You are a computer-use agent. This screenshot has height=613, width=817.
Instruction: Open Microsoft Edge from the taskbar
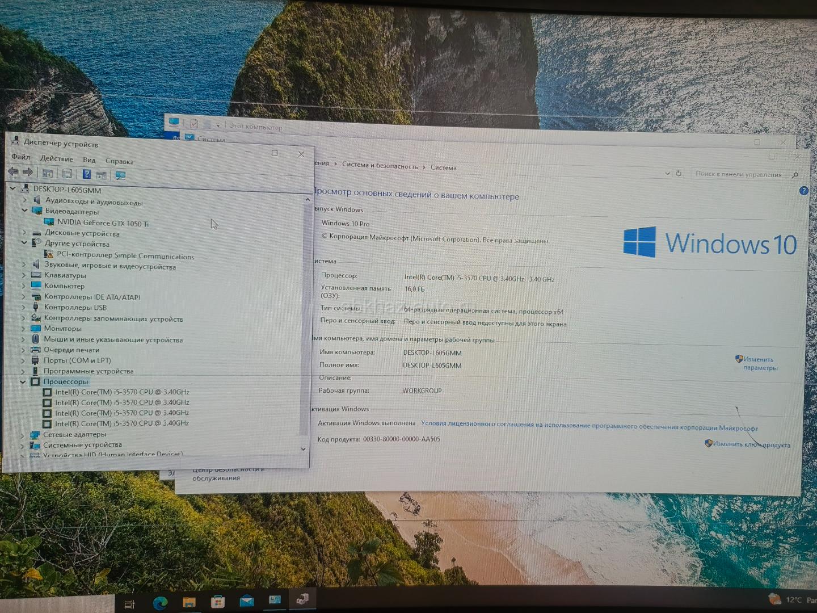[160, 602]
